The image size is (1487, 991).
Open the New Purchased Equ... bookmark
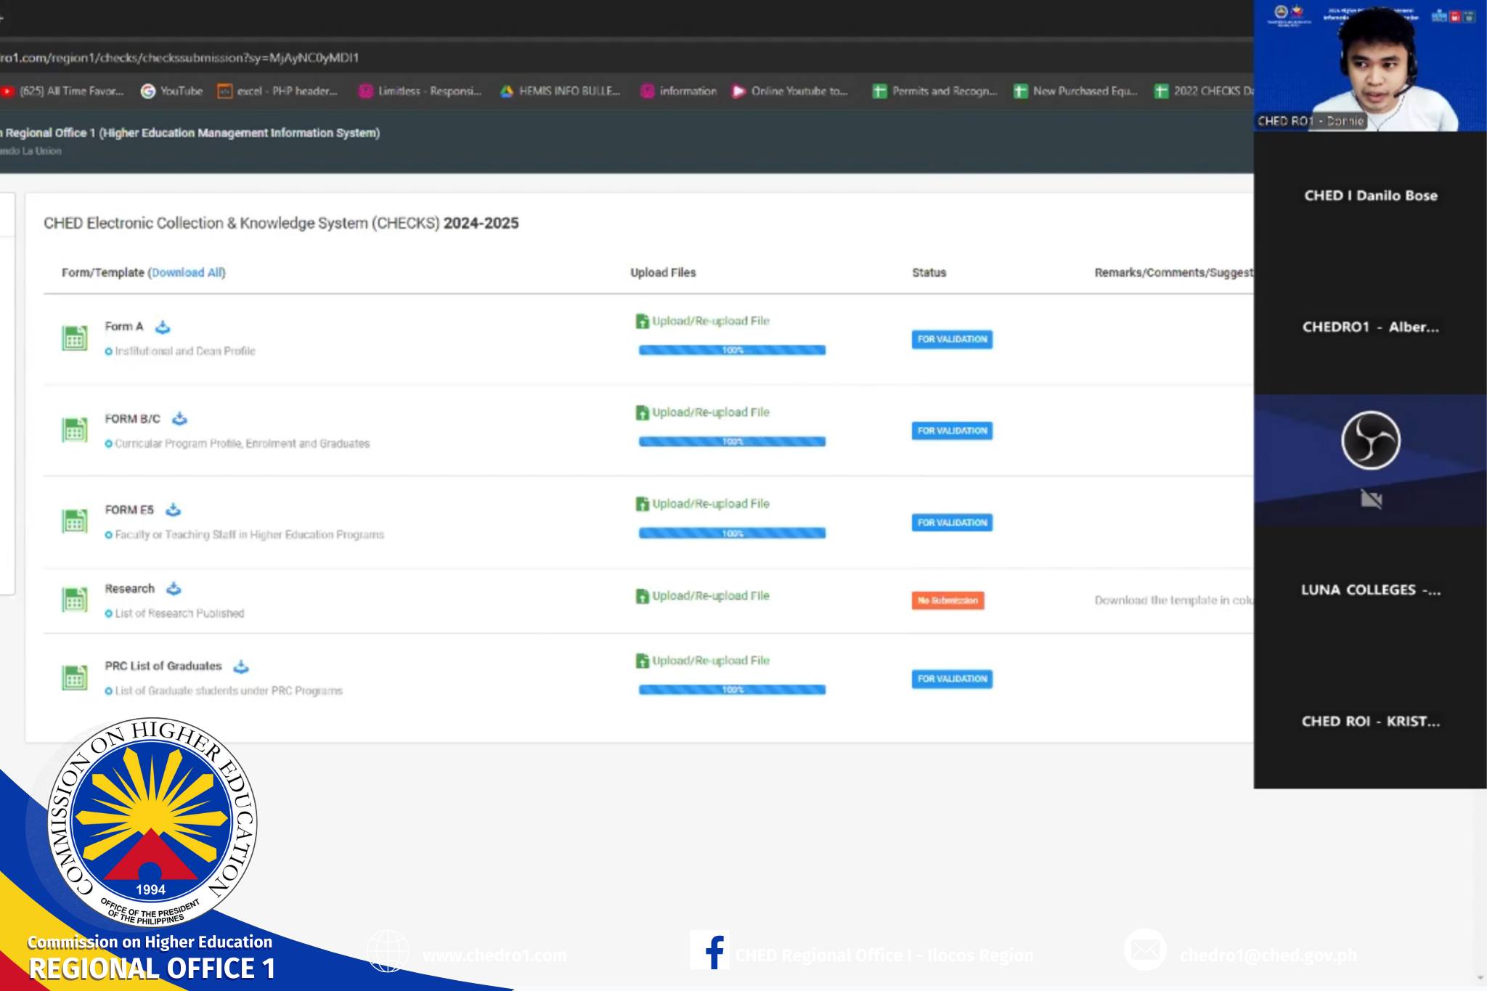[x=1075, y=91]
